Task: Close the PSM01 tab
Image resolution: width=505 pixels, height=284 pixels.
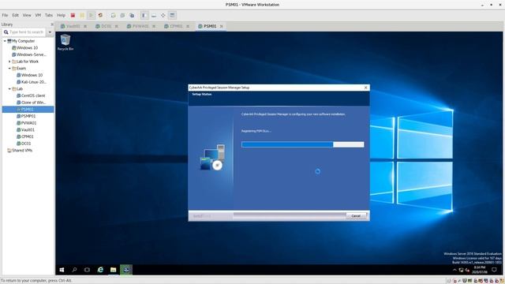Action: tap(221, 26)
